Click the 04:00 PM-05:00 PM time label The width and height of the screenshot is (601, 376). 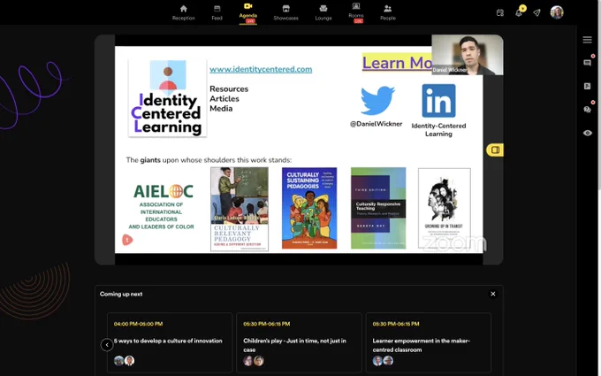[x=139, y=324]
